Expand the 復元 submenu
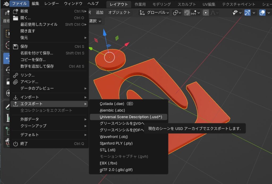Screen dimensions: 272x184 49,38
